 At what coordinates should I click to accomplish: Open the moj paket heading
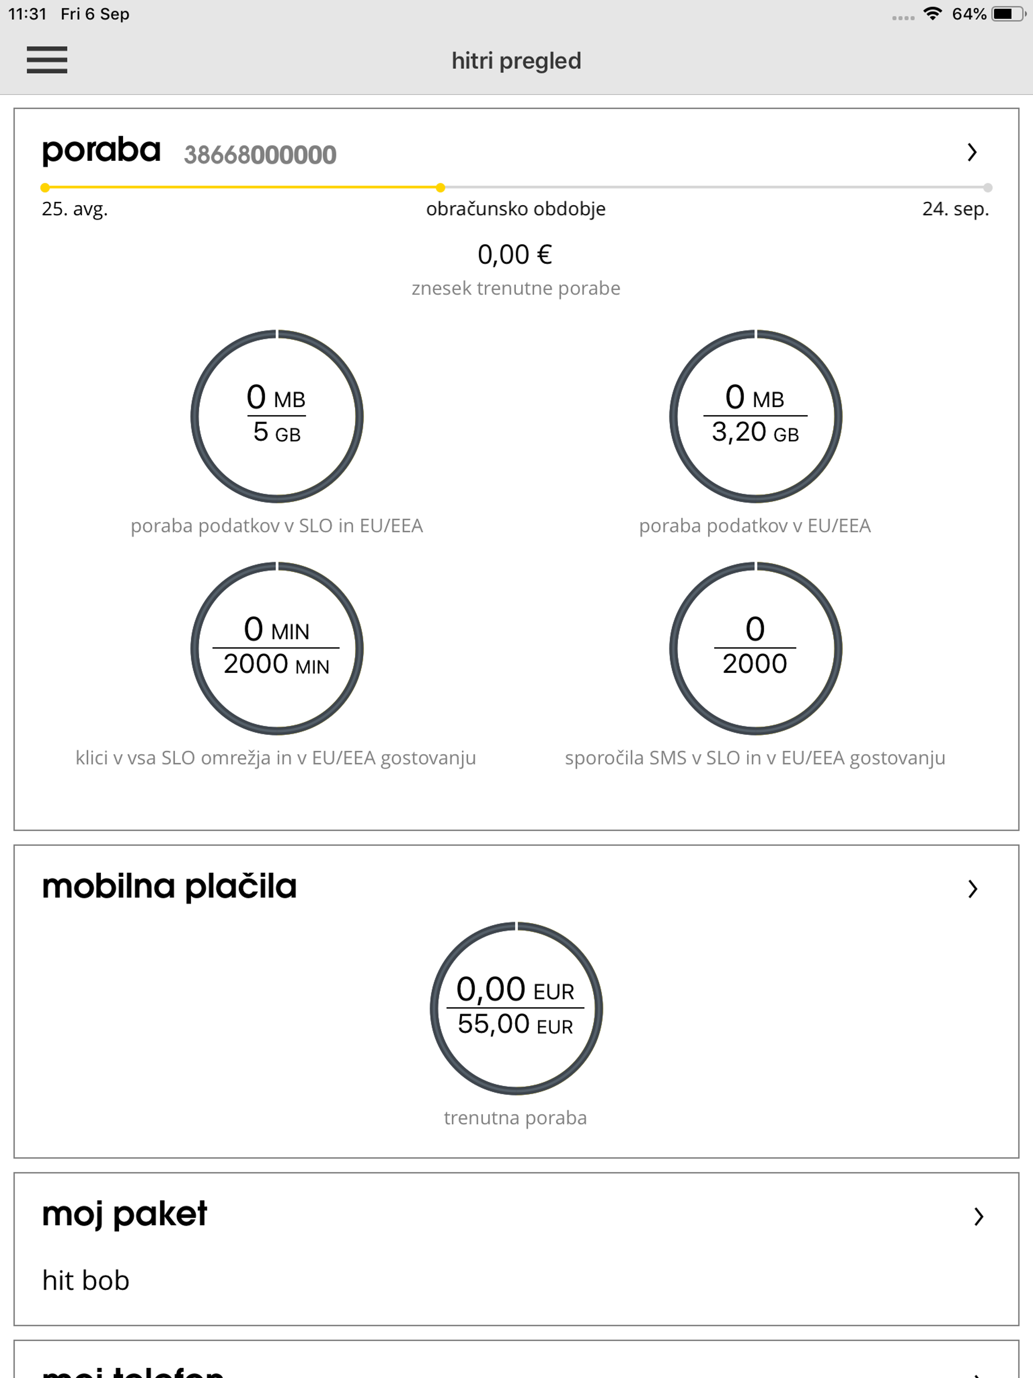[x=124, y=1214]
